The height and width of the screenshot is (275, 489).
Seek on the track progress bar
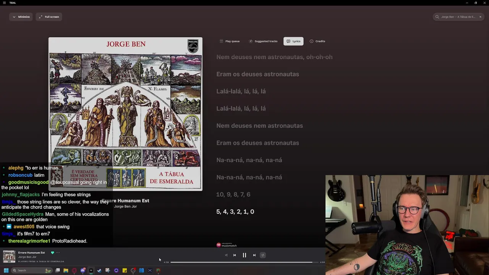click(x=244, y=262)
